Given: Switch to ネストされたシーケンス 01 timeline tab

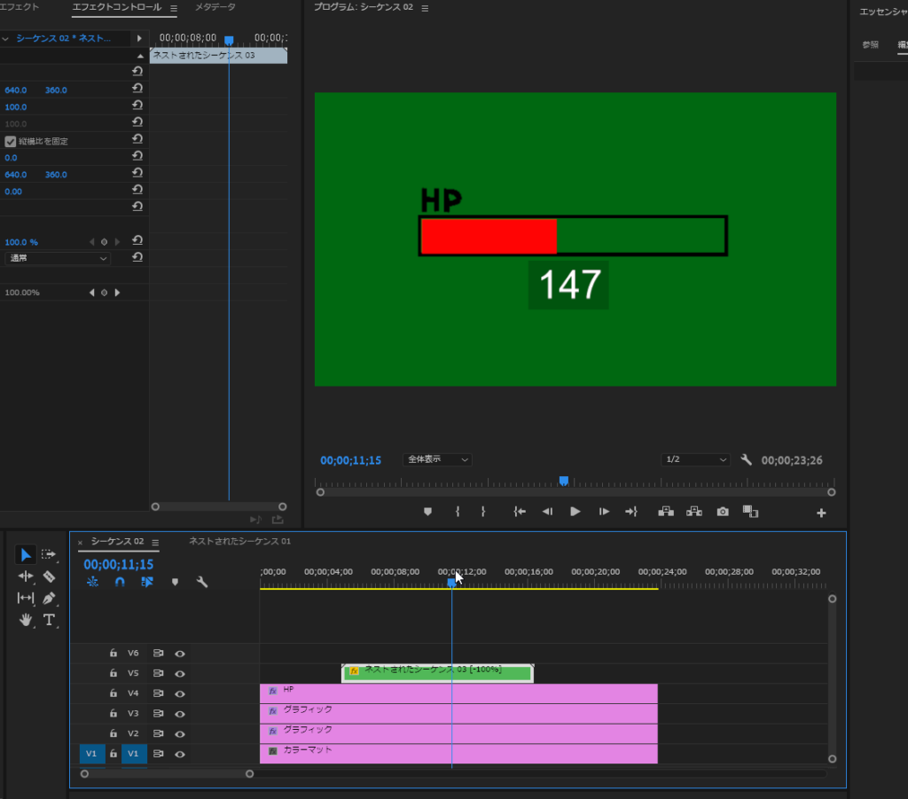Looking at the screenshot, I should (239, 542).
